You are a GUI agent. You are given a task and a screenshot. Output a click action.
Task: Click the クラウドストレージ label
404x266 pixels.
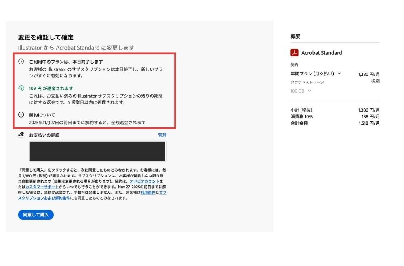[x=307, y=82]
